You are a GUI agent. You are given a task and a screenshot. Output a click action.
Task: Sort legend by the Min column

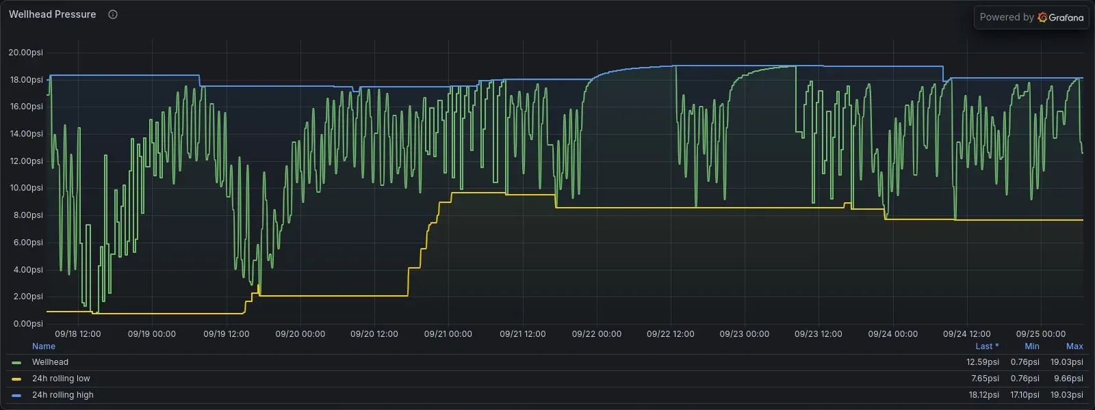[x=1032, y=346]
